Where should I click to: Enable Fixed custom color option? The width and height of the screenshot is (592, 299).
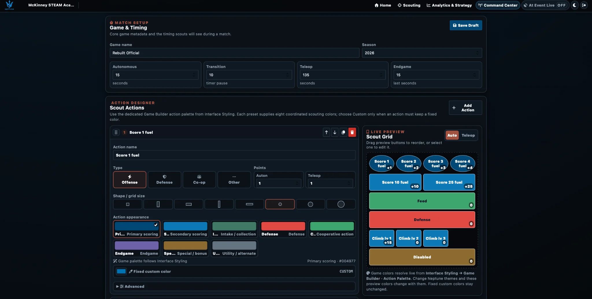click(234, 272)
